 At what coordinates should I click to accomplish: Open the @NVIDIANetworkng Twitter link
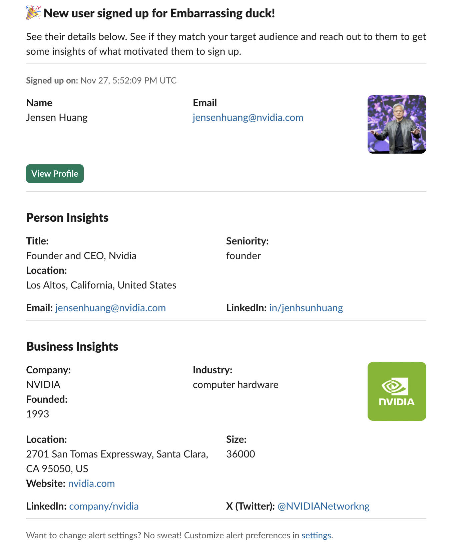(323, 506)
